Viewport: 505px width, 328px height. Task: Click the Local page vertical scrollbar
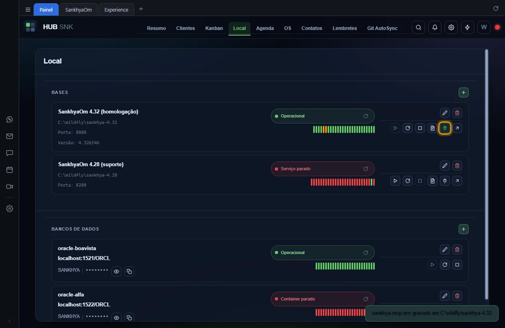point(486,174)
